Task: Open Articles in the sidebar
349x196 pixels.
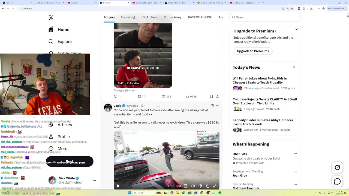Action: 60,125
